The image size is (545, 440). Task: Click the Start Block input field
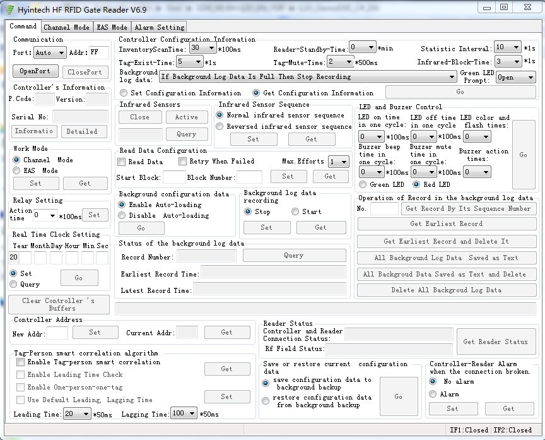pyautogui.click(x=174, y=177)
